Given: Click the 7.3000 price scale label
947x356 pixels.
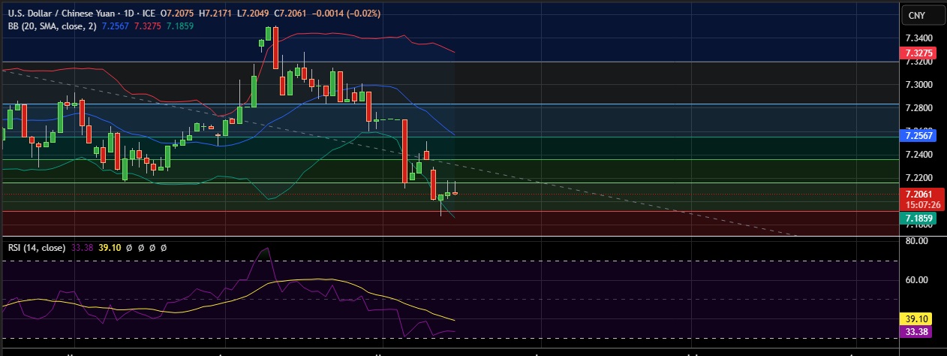Looking at the screenshot, I should click(919, 85).
